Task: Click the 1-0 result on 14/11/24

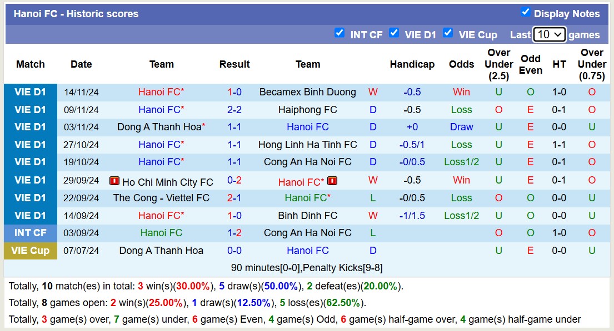Action: [x=234, y=92]
